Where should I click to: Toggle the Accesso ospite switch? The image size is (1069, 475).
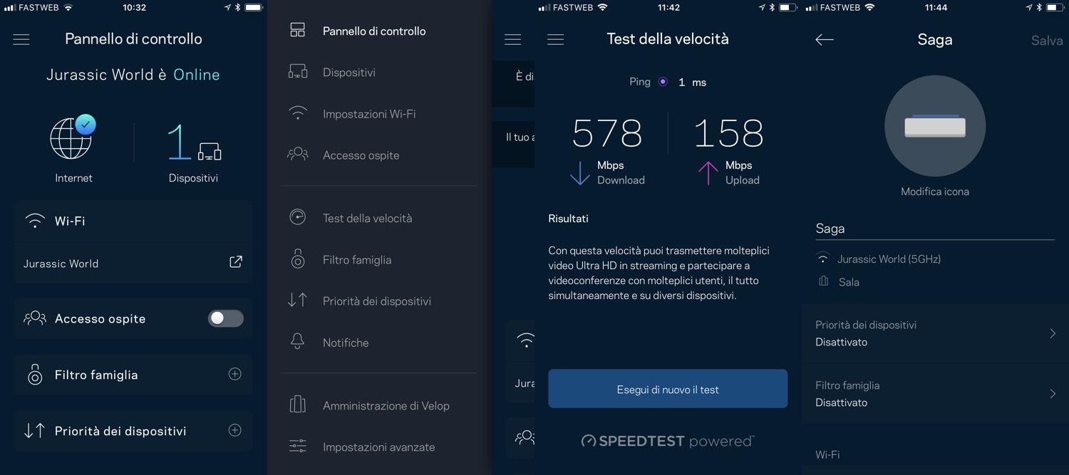click(225, 318)
